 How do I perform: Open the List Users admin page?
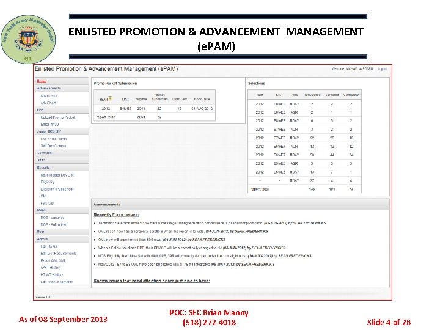tap(49, 246)
